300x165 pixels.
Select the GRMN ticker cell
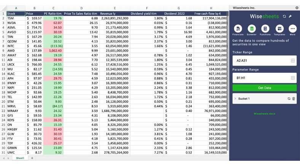(x=16, y=148)
